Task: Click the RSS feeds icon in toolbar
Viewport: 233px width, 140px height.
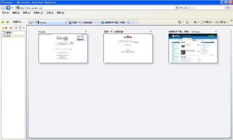Action: click(x=187, y=22)
